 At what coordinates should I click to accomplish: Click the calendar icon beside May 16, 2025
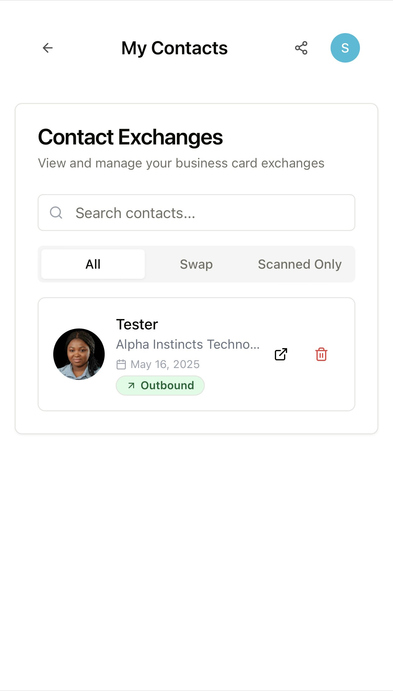pyautogui.click(x=121, y=364)
